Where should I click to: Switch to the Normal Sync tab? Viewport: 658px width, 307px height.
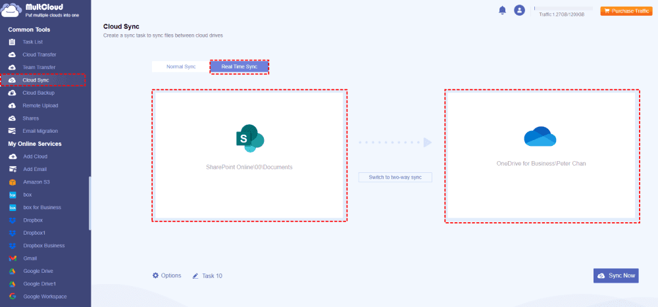(181, 66)
